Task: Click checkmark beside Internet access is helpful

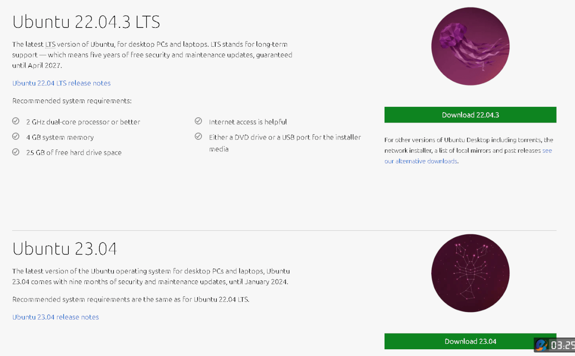Action: click(x=198, y=121)
